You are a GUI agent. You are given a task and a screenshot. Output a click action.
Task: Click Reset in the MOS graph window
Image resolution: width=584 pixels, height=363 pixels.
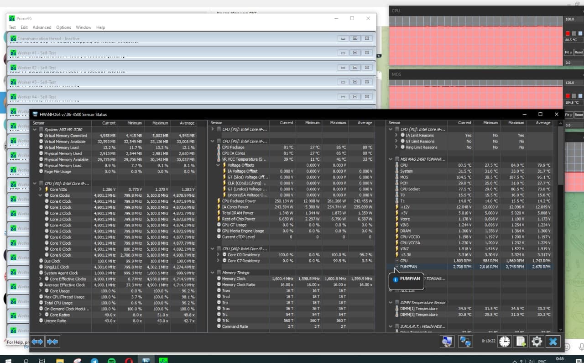(579, 115)
